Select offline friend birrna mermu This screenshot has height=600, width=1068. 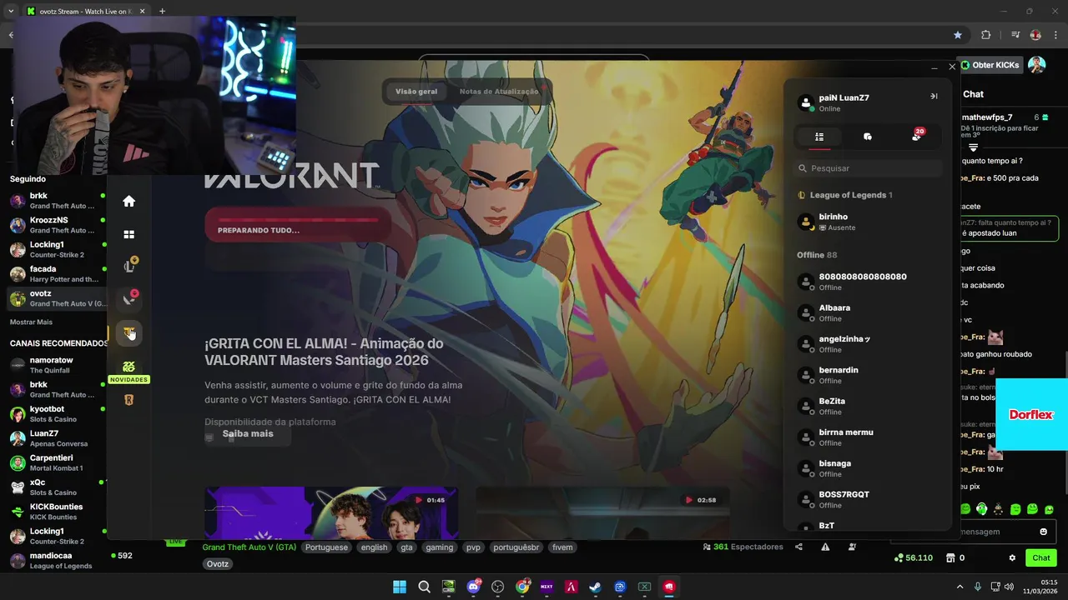(868, 437)
